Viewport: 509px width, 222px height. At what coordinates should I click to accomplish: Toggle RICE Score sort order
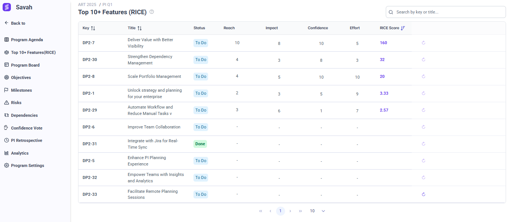click(403, 28)
